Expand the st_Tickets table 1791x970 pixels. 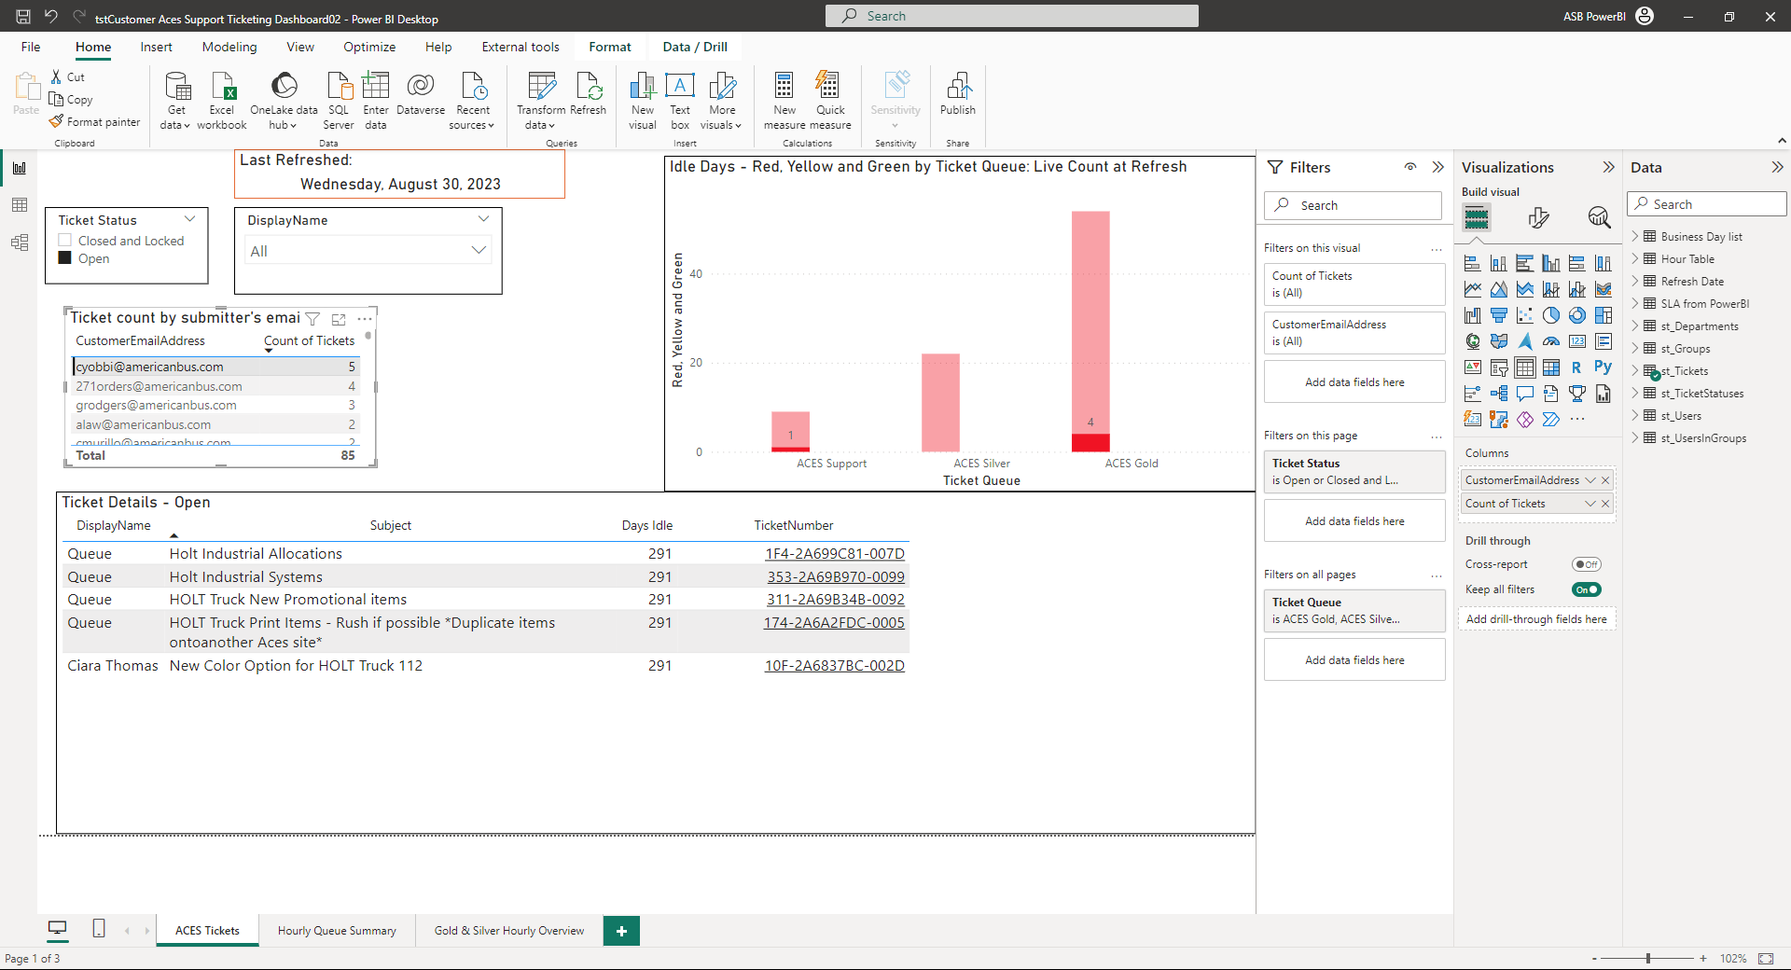coord(1635,371)
